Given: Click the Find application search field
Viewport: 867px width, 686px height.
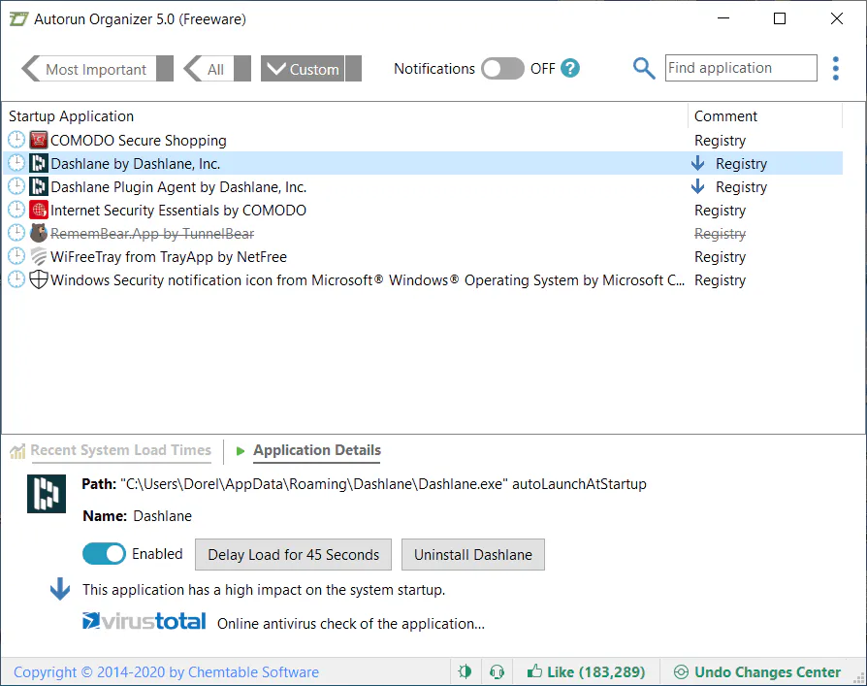Looking at the screenshot, I should click(741, 68).
